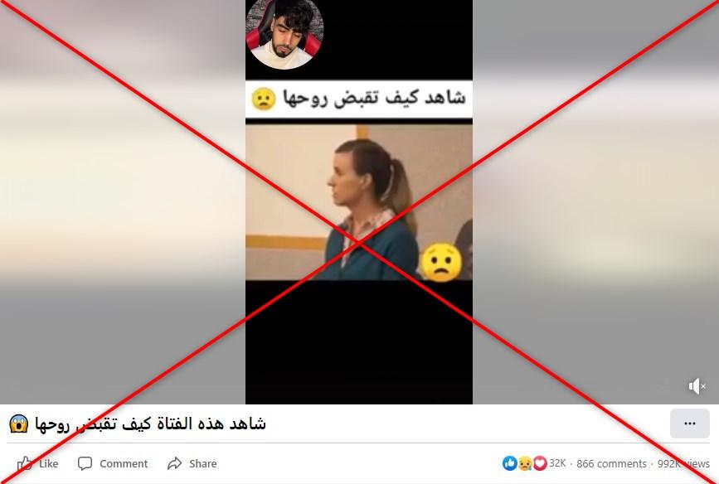719x484 pixels.
Task: Open the three-dots post options menu
Action: point(690,423)
